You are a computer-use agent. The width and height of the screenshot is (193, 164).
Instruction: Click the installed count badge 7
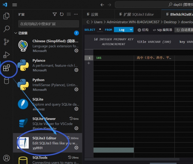point(76,33)
